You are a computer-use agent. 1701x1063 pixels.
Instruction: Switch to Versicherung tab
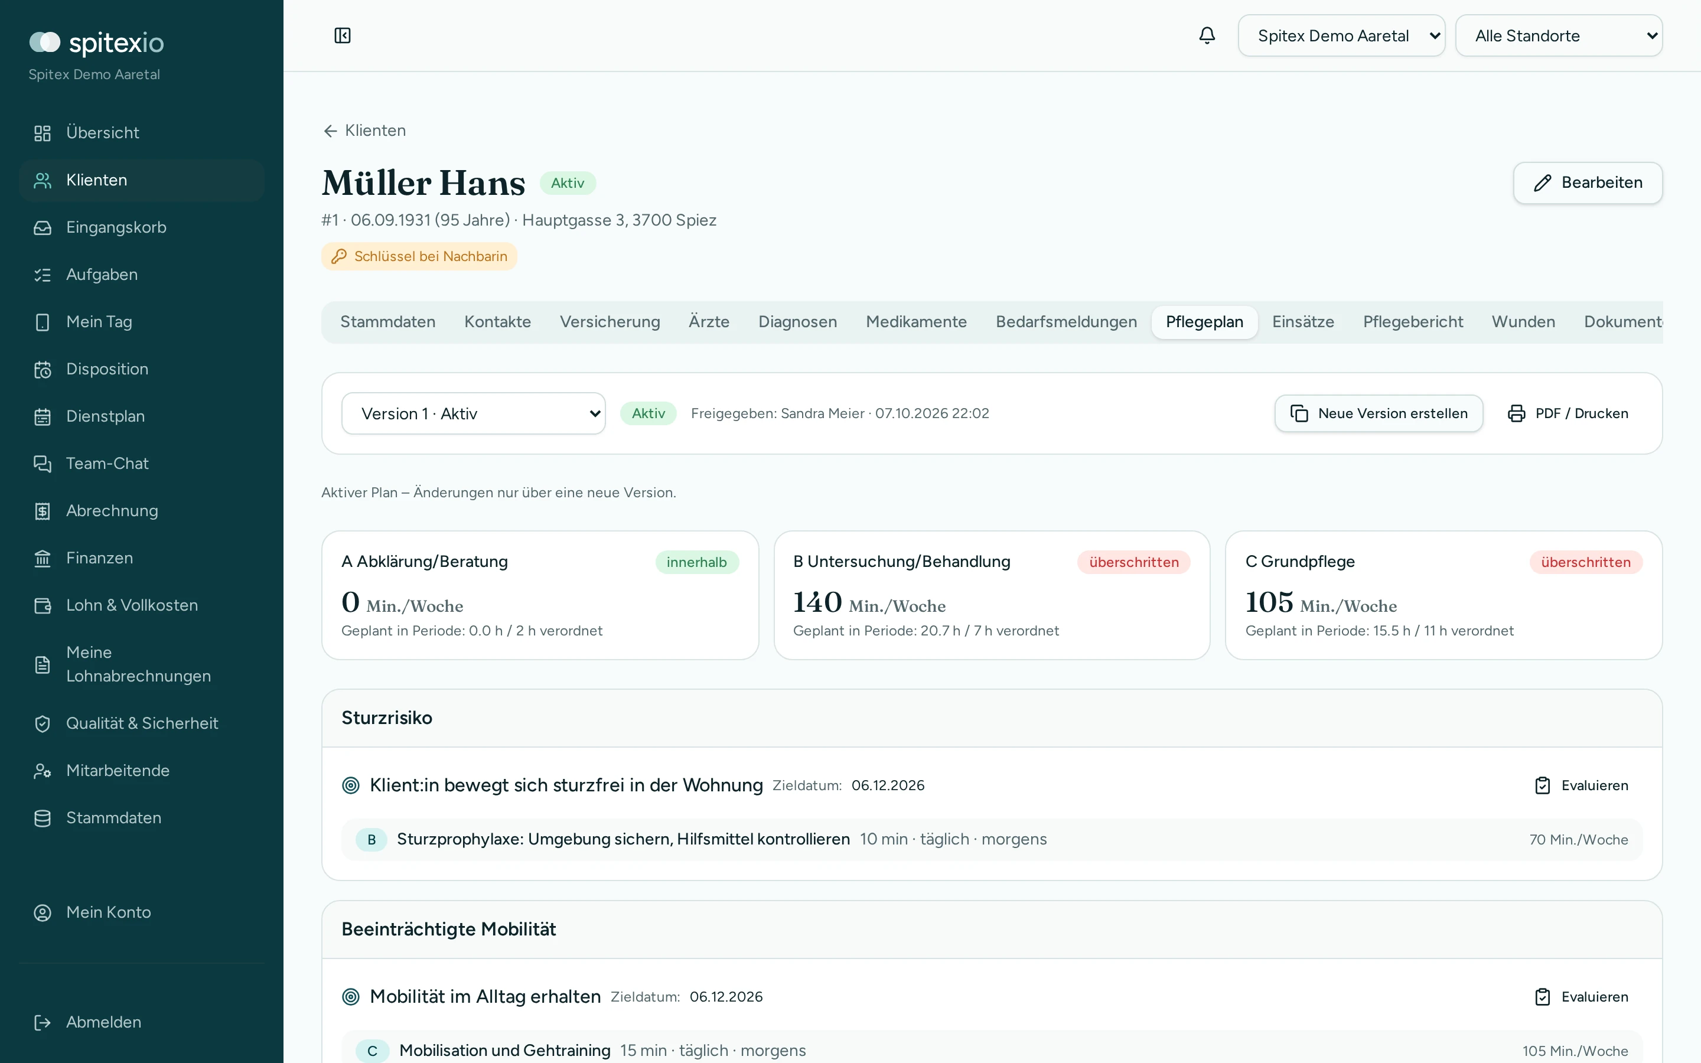pyautogui.click(x=610, y=322)
